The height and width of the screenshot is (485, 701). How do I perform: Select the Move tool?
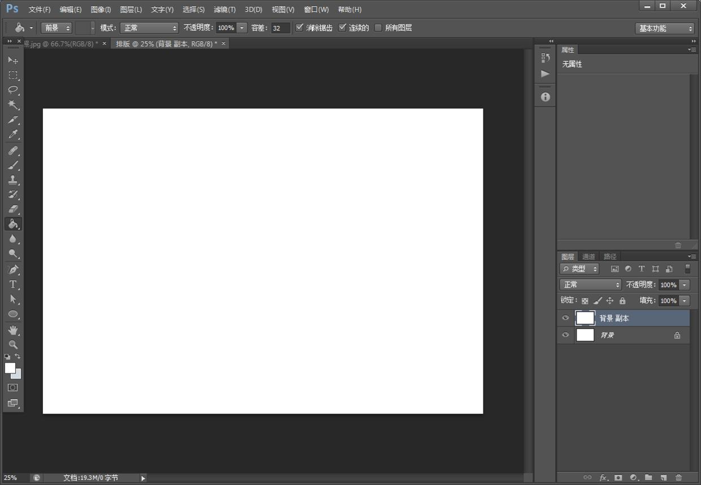[12, 60]
